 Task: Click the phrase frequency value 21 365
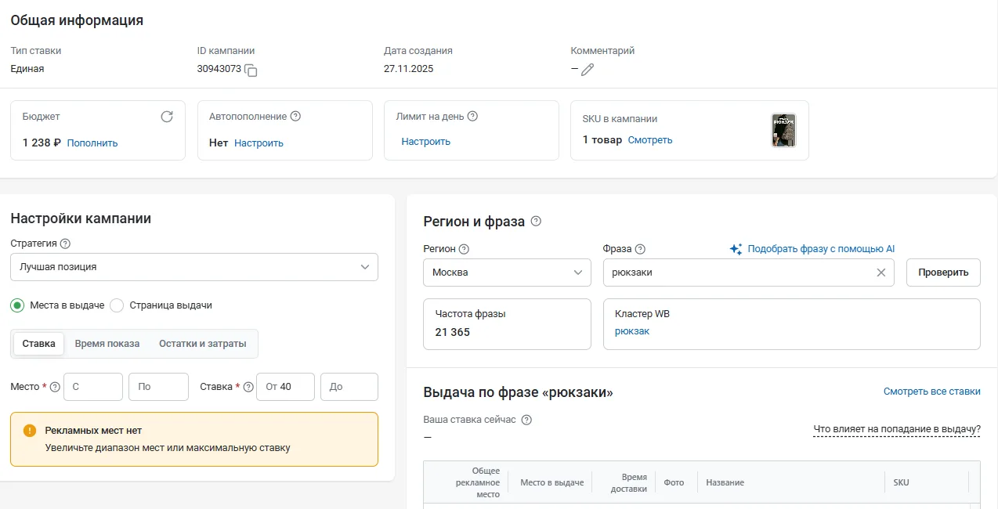point(453,332)
